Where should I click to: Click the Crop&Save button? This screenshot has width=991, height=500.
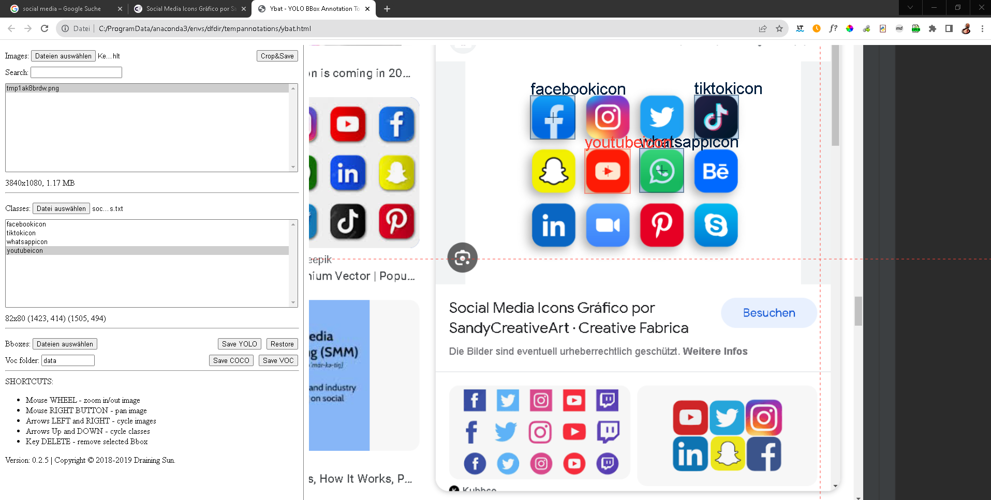click(277, 56)
